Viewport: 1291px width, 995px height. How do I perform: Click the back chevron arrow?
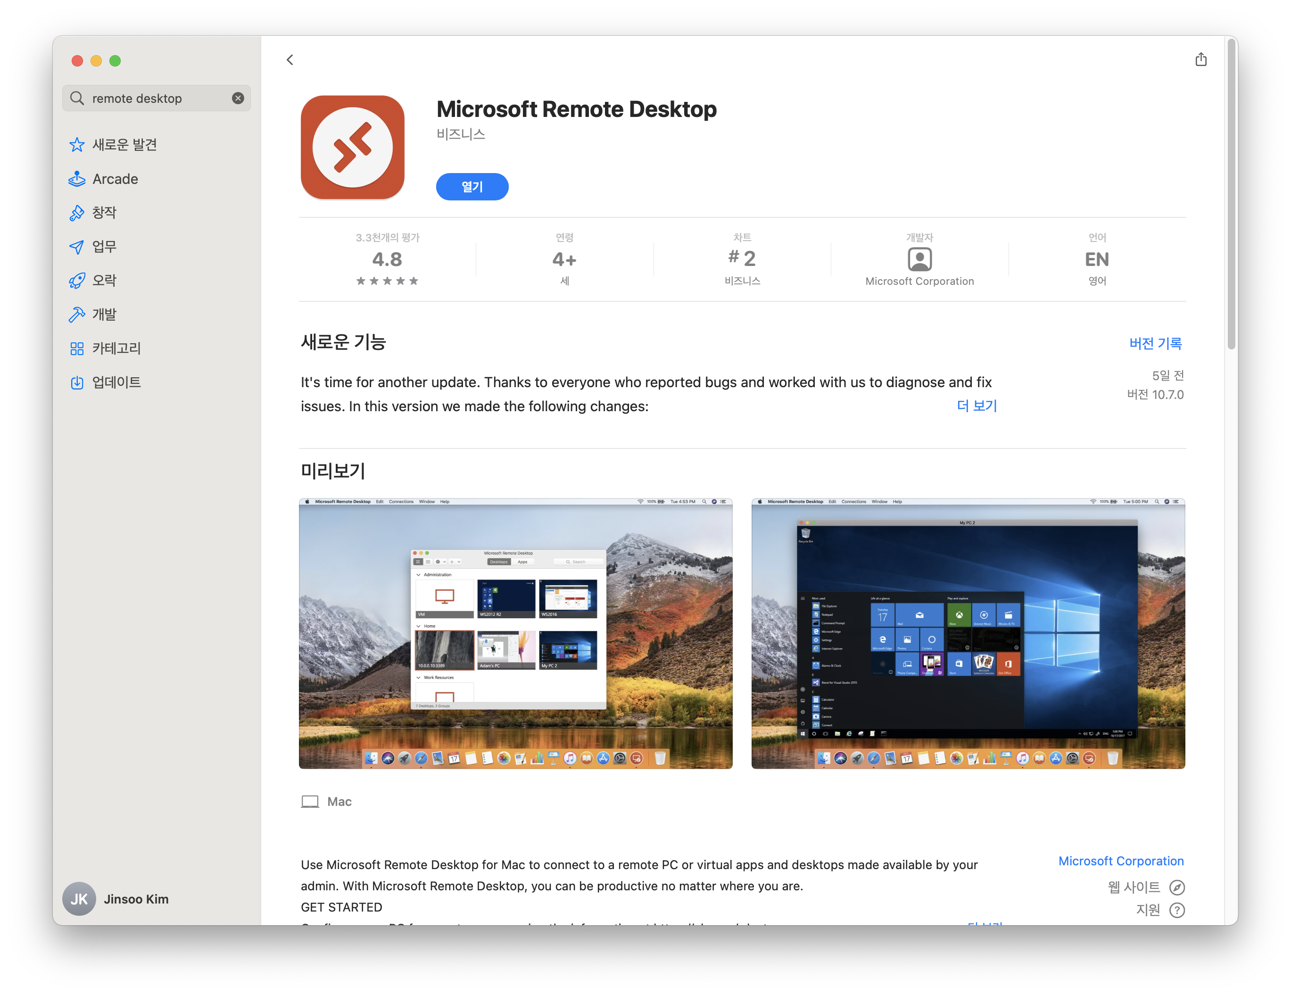[x=290, y=60]
